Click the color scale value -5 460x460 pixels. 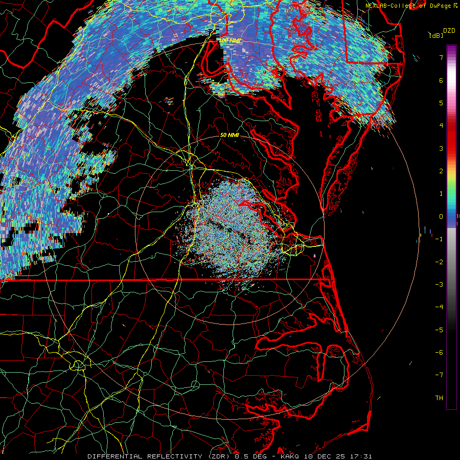point(439,330)
